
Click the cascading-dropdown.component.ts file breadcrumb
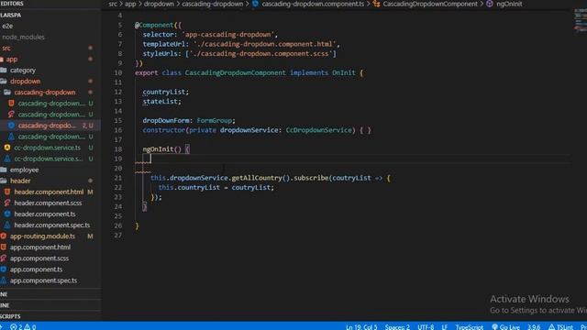pos(308,4)
